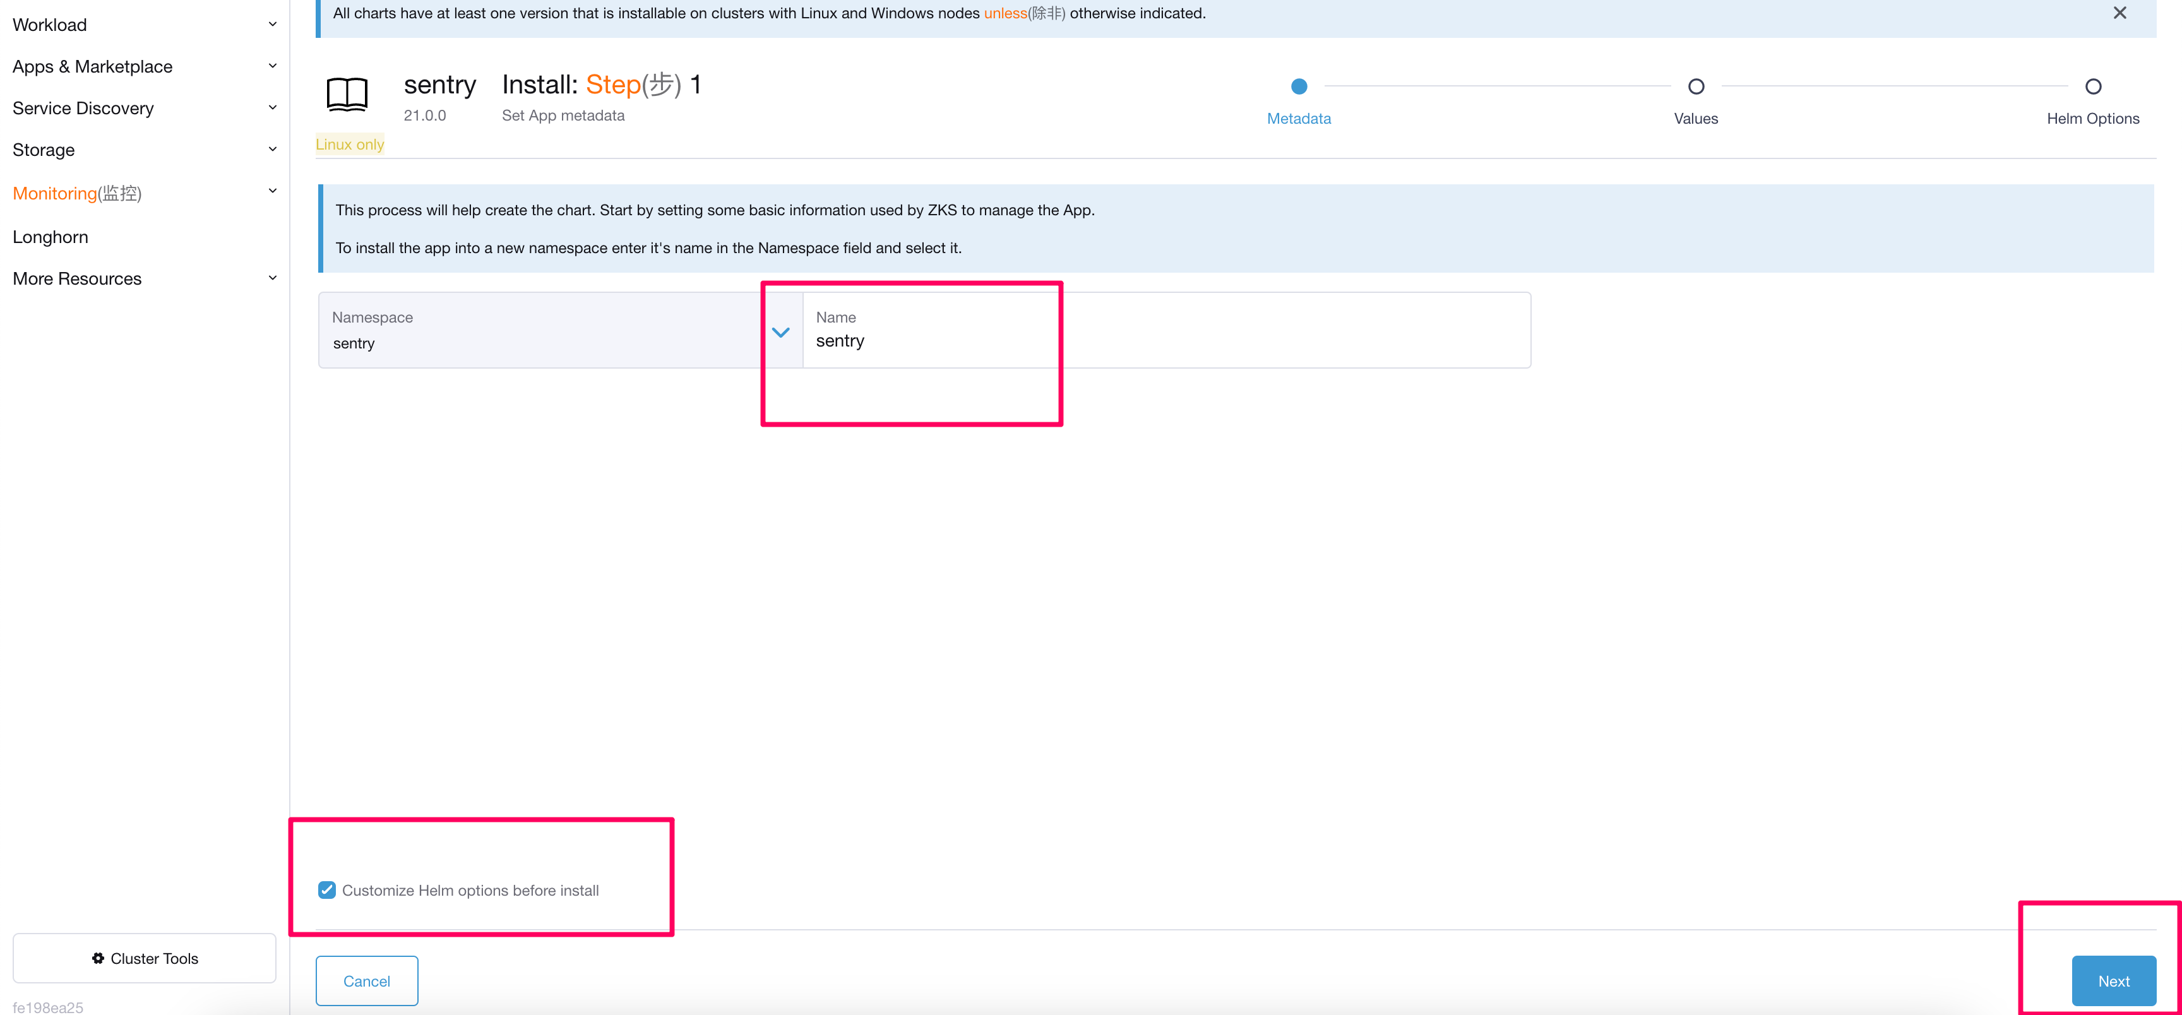Click the Cancel button

pyautogui.click(x=367, y=980)
